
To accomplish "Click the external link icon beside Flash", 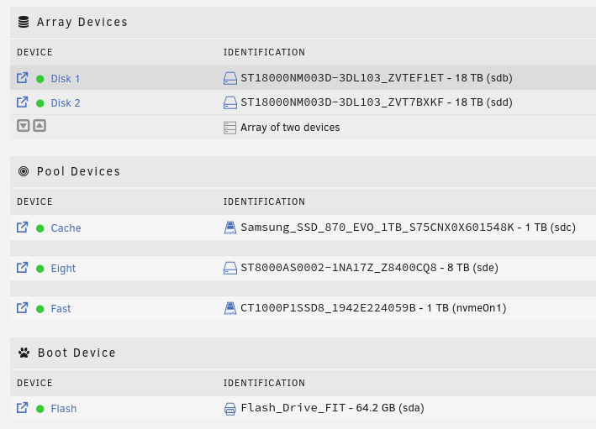I will 22,408.
